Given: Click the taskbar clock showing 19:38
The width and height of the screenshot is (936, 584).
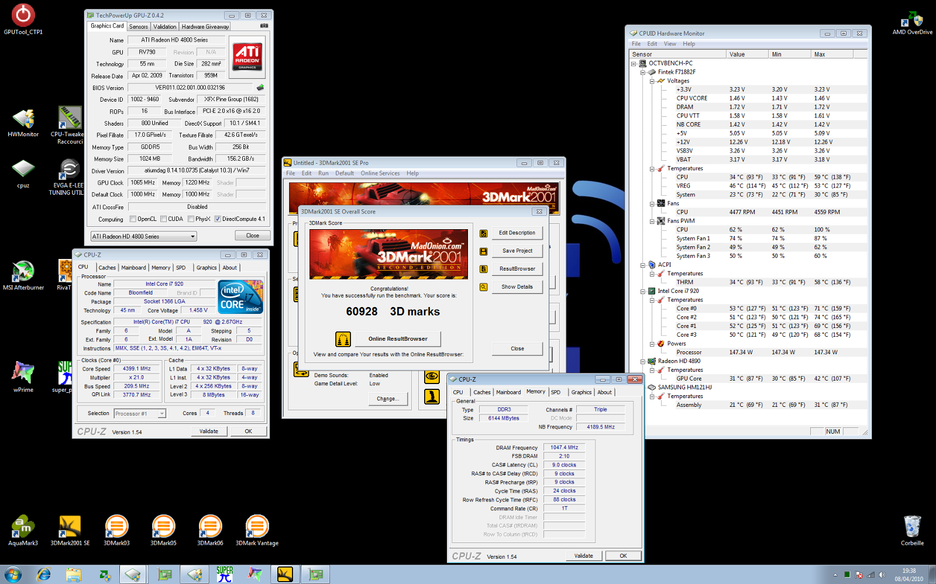Looking at the screenshot, I should pyautogui.click(x=909, y=575).
